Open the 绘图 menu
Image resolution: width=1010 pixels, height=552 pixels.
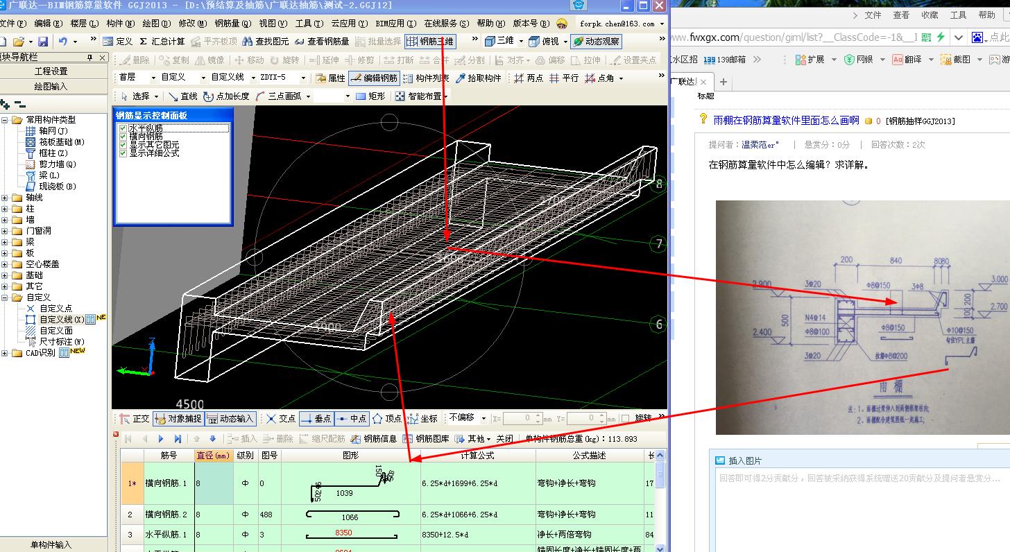[x=156, y=24]
